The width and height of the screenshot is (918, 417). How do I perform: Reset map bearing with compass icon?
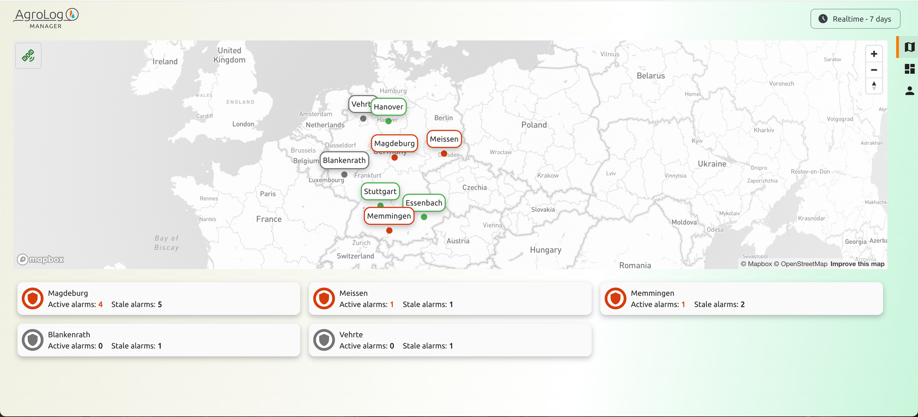tap(874, 86)
